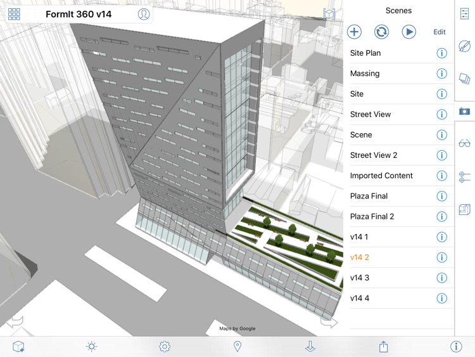
Task: Open the settings gear
Action: (165, 346)
